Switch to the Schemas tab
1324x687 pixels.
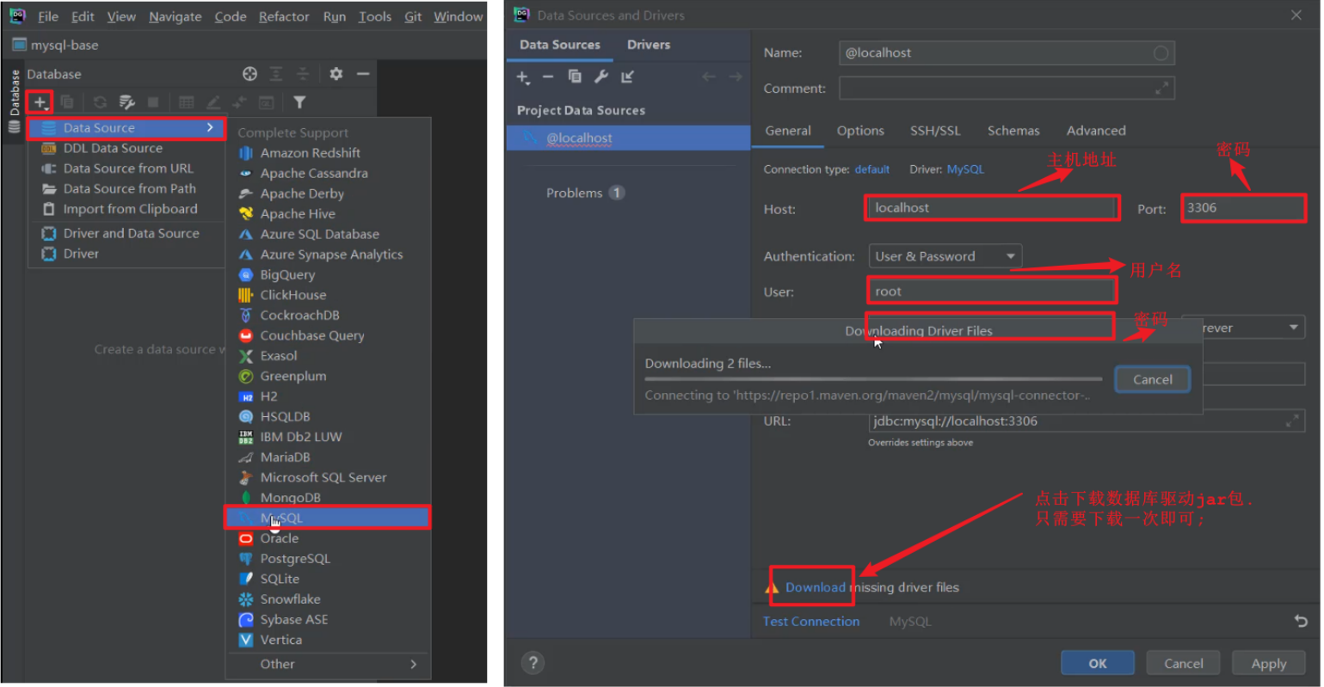click(1013, 131)
